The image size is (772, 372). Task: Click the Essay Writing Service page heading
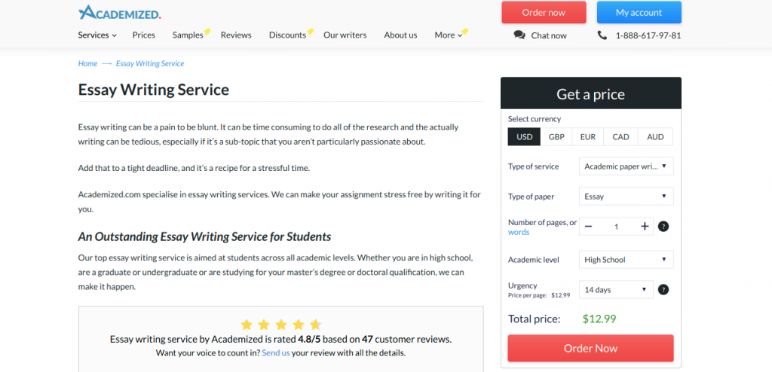click(x=154, y=90)
